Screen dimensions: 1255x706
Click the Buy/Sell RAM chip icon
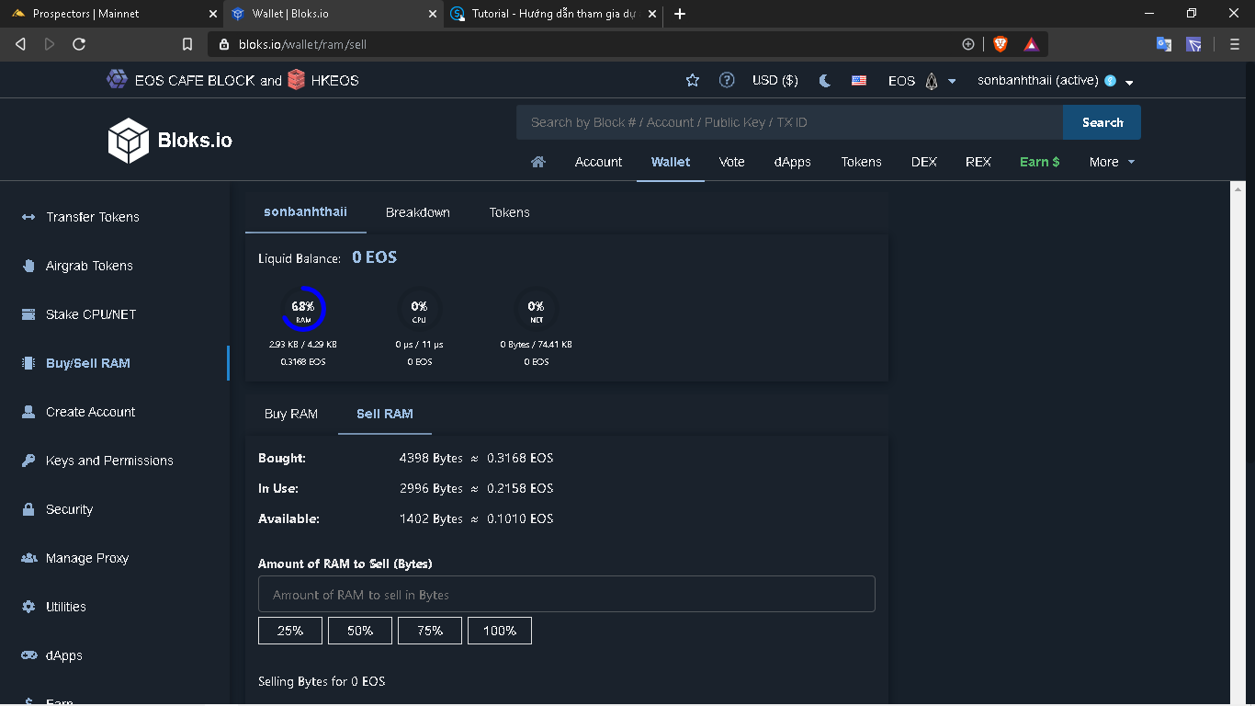tap(28, 363)
